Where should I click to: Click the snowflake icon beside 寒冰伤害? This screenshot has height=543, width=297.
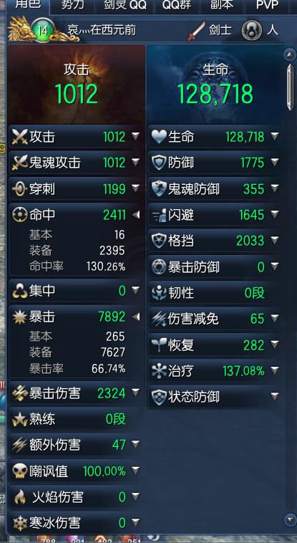point(19,522)
